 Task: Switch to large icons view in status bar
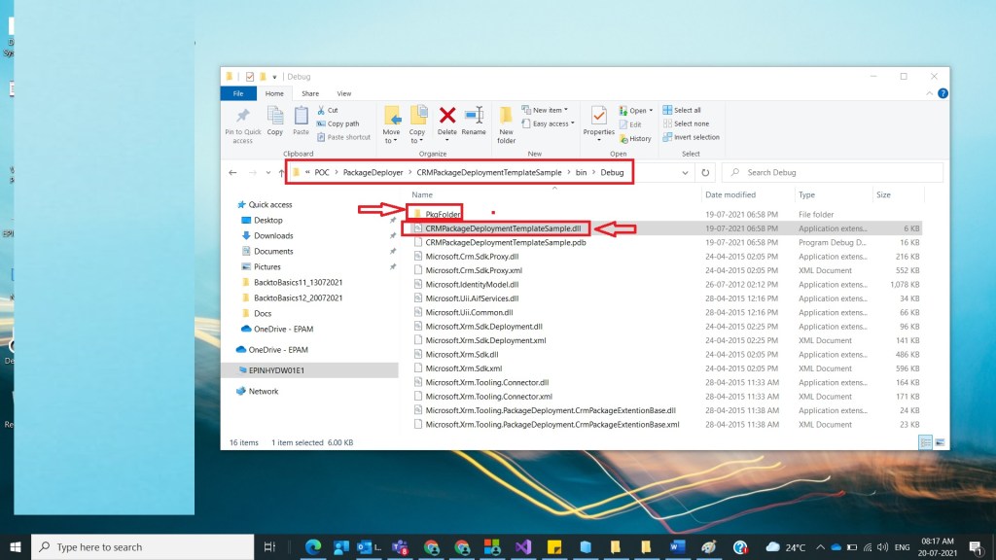[x=939, y=442]
